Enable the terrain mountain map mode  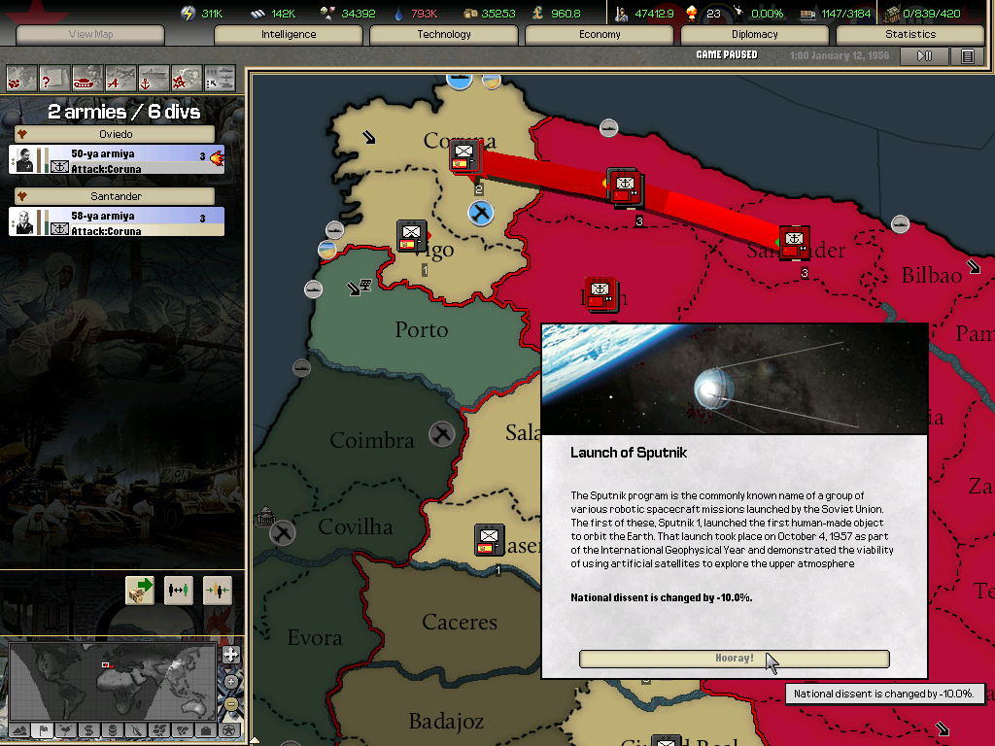pyautogui.click(x=18, y=729)
